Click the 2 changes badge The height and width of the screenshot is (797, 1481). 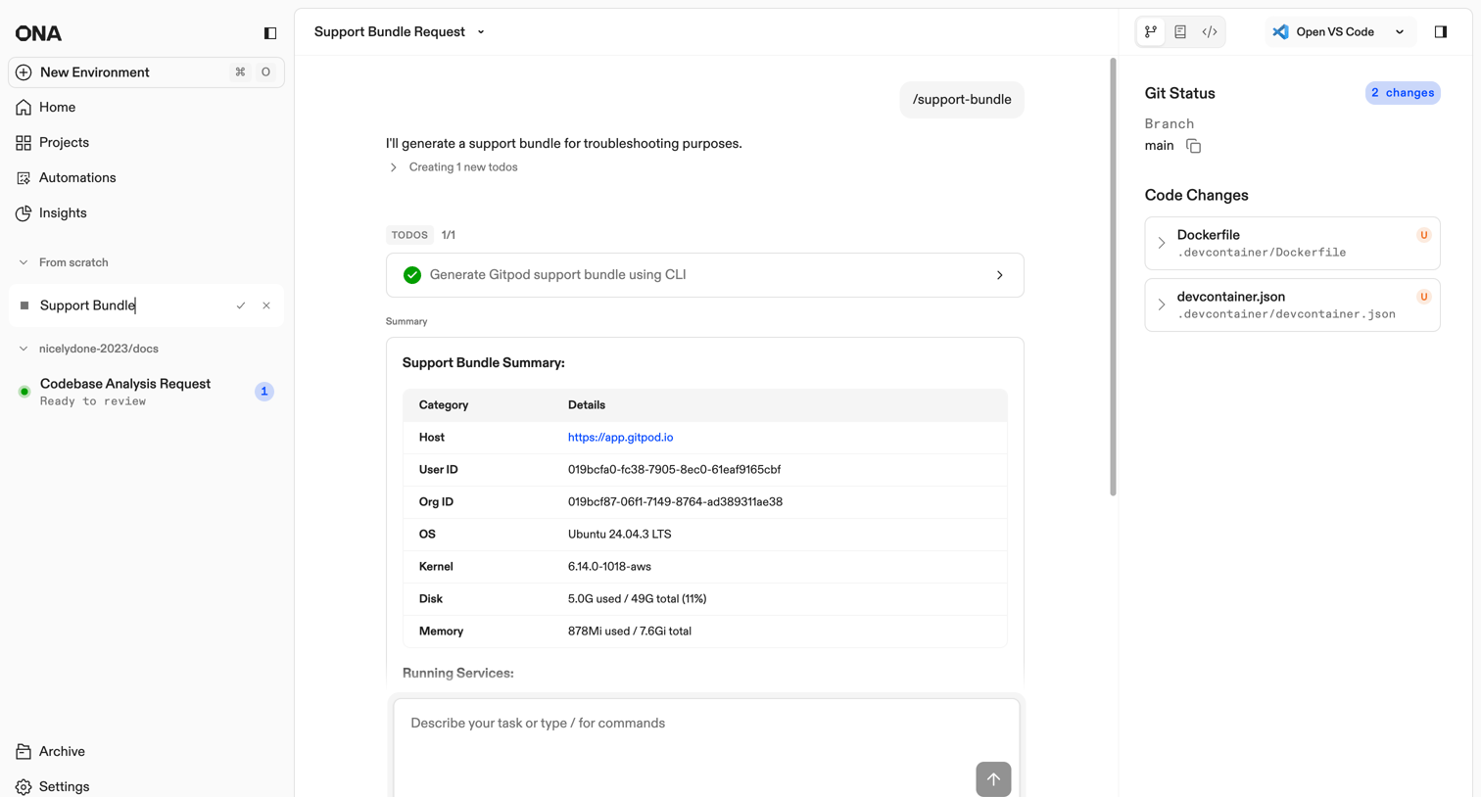[1403, 93]
